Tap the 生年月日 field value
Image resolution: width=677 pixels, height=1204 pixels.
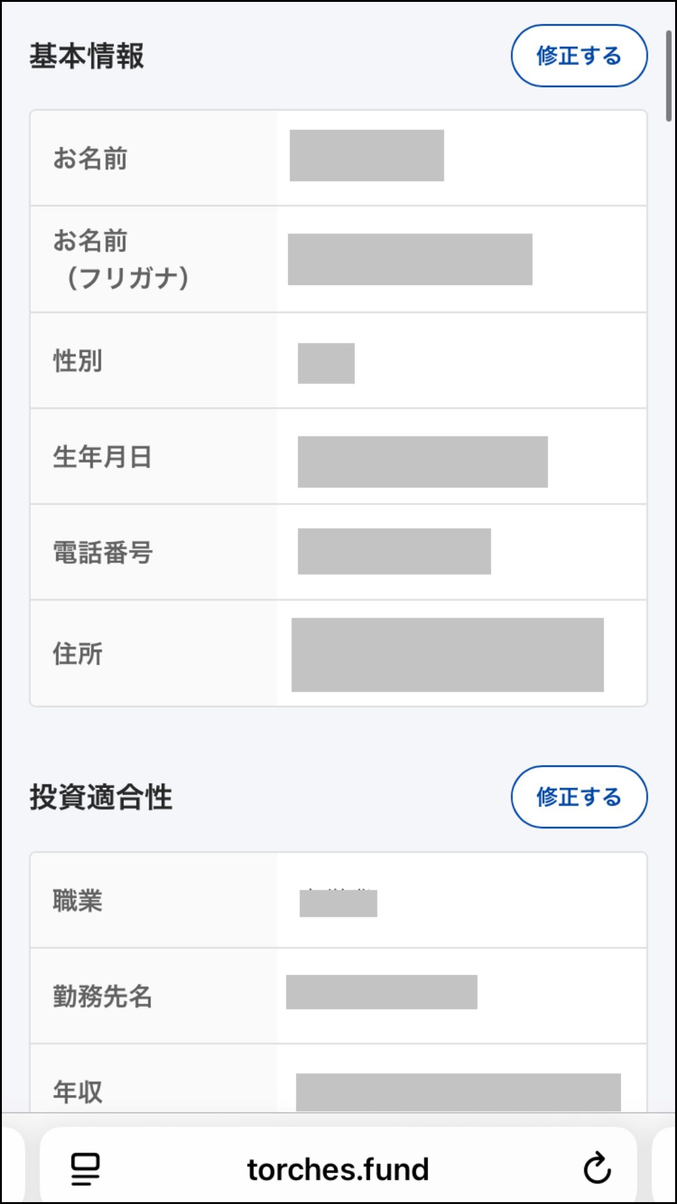click(422, 462)
